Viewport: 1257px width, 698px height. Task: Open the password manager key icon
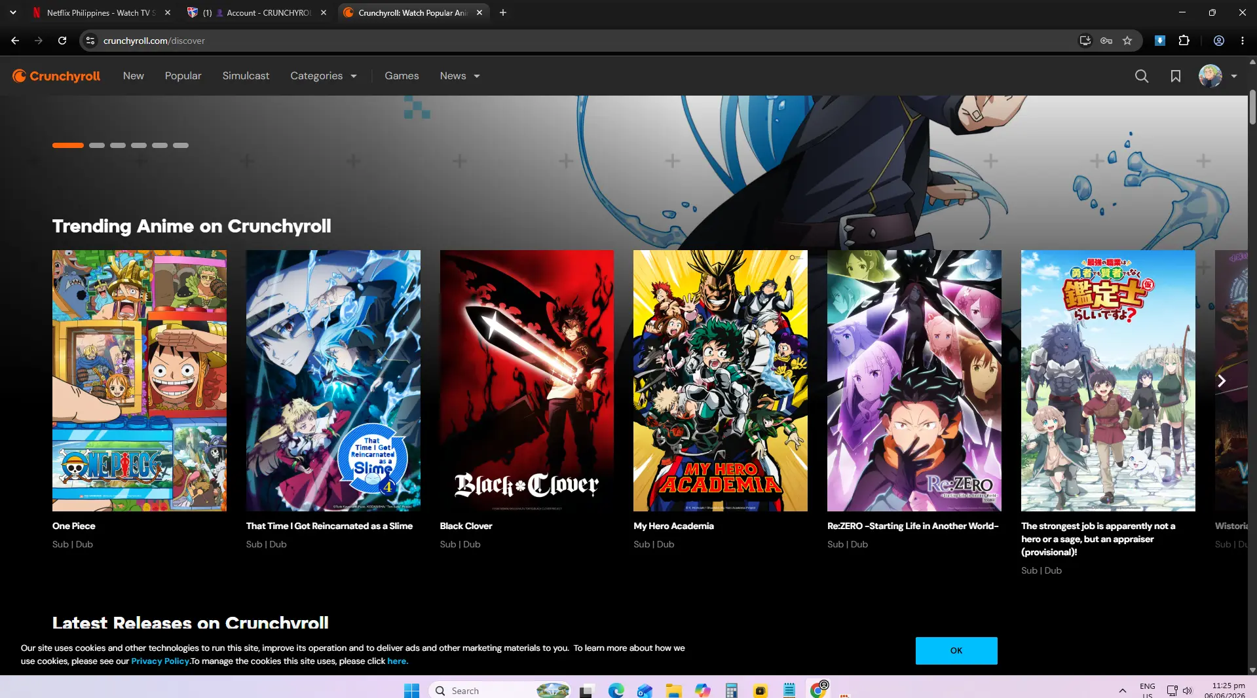tap(1106, 41)
